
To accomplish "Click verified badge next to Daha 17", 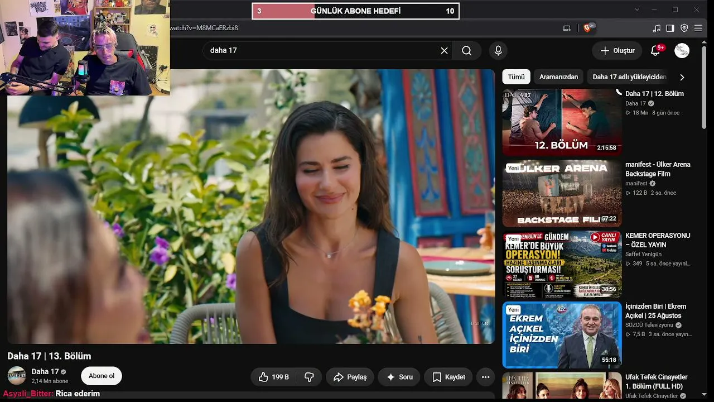I will (x=64, y=372).
